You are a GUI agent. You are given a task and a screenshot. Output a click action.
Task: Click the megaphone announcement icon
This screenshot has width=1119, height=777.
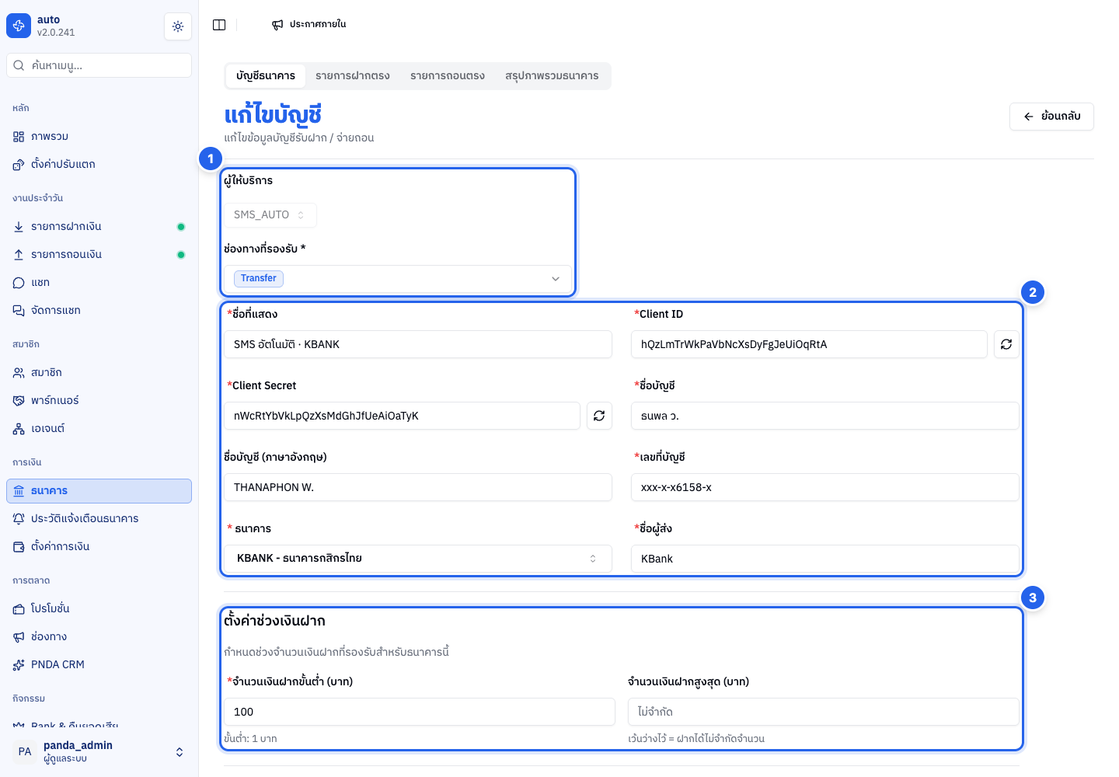click(x=277, y=25)
